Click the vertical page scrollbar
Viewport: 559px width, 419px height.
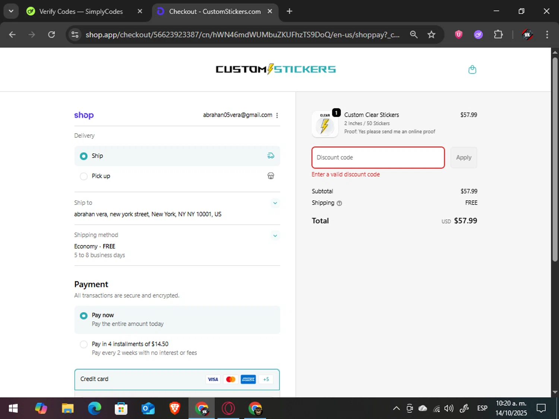(x=555, y=159)
